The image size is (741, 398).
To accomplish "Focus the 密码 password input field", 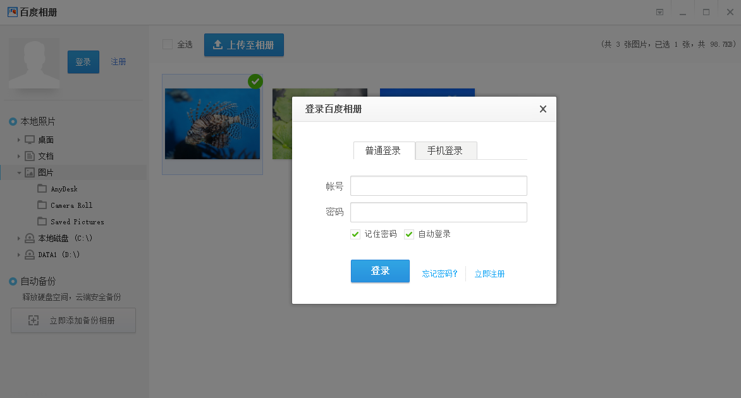I will click(x=439, y=212).
